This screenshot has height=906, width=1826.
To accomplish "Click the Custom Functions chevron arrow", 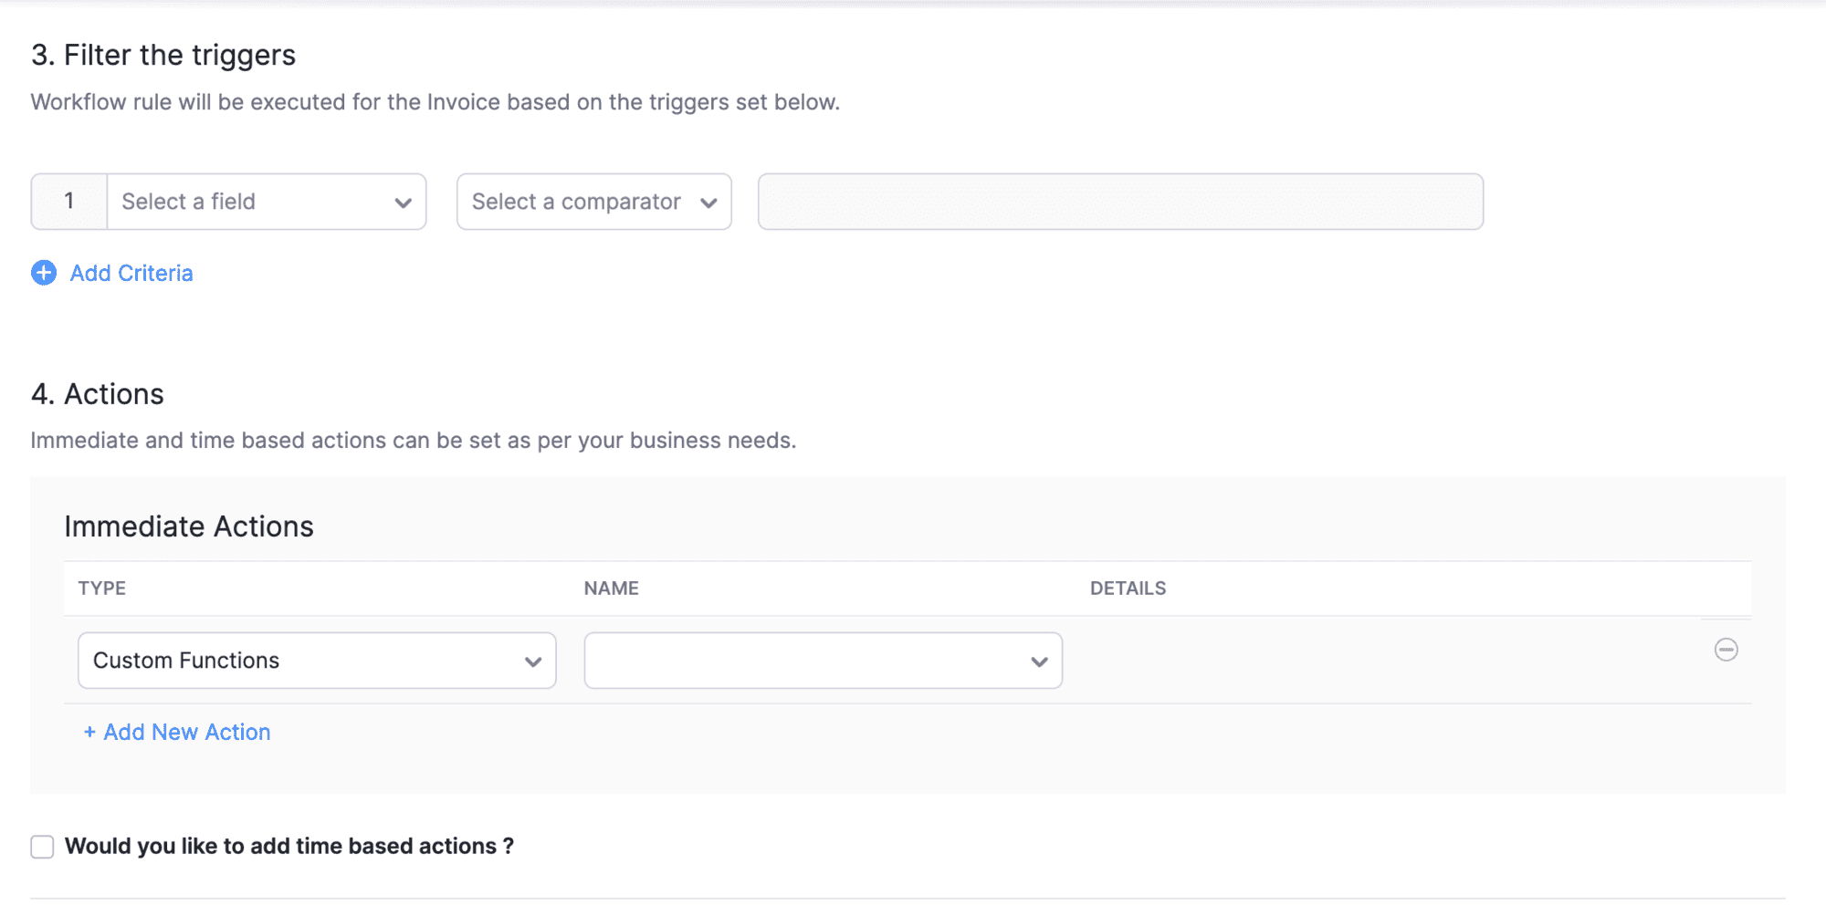I will (x=533, y=661).
